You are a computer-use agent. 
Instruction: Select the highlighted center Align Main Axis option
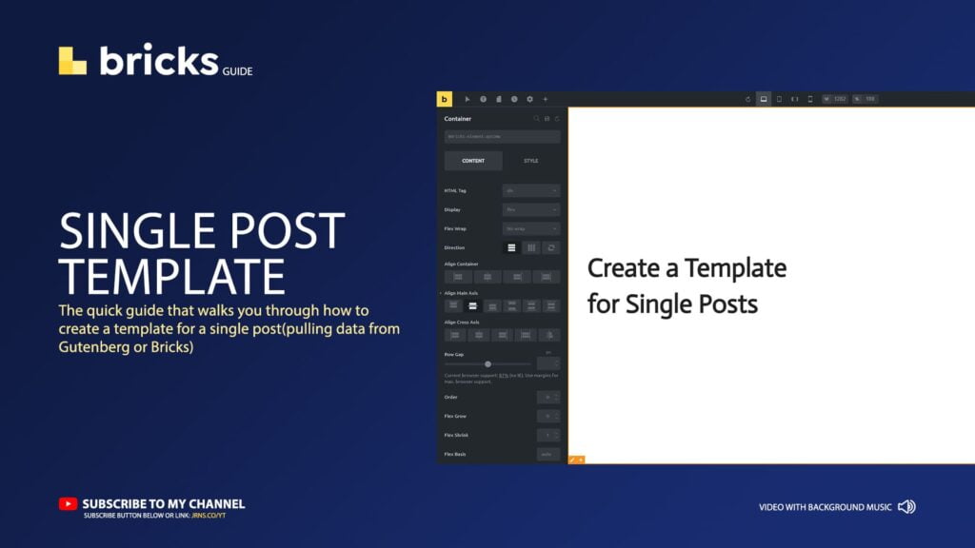pyautogui.click(x=472, y=305)
